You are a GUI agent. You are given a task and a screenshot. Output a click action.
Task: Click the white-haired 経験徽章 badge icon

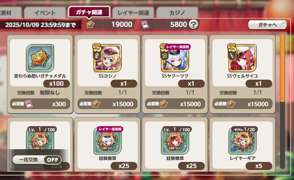[108, 140]
